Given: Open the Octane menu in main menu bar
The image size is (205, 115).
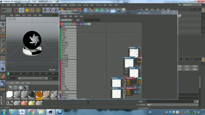Looking at the screenshot, I should point(99,5).
